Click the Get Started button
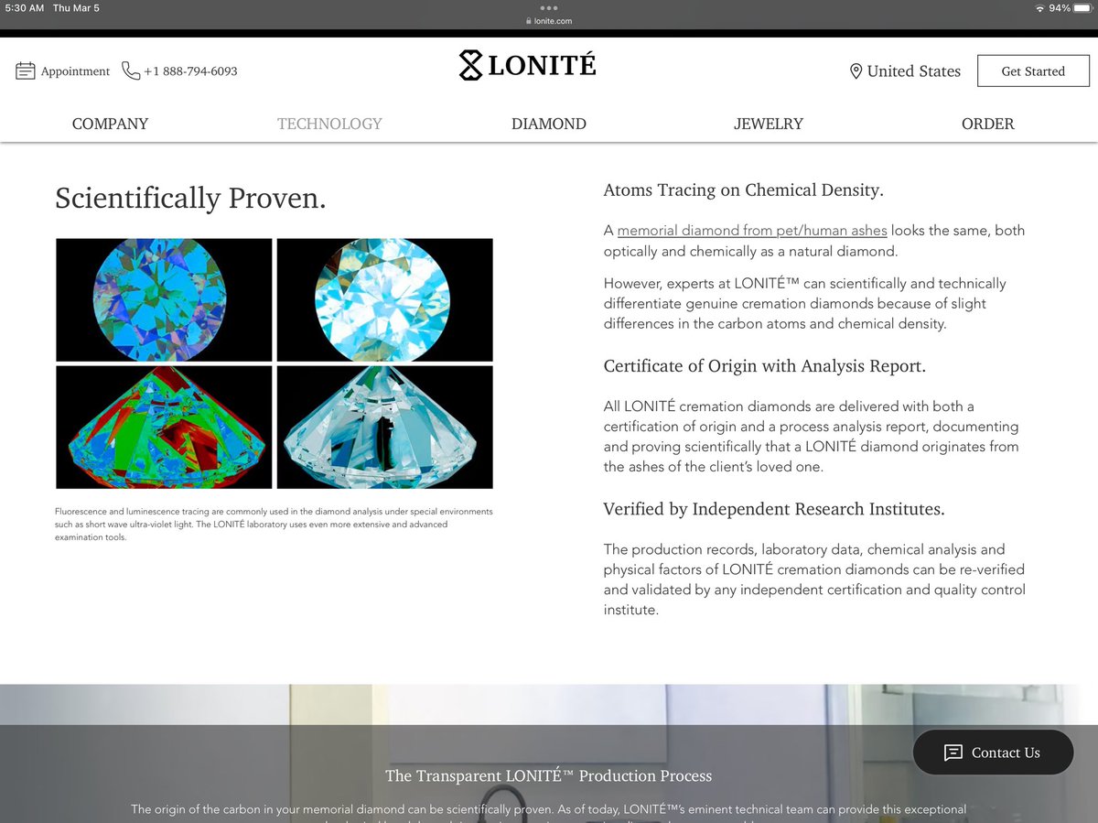 [1033, 70]
